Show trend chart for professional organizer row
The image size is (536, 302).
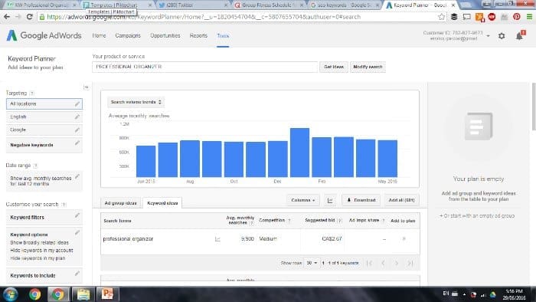tap(217, 239)
